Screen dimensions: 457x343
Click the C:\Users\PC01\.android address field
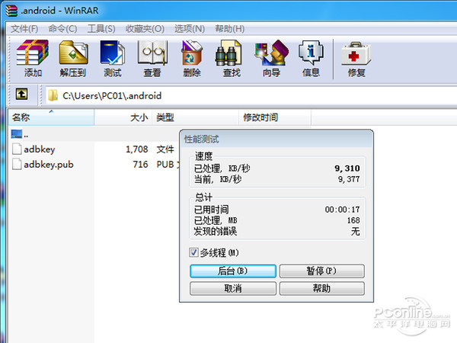click(251, 95)
